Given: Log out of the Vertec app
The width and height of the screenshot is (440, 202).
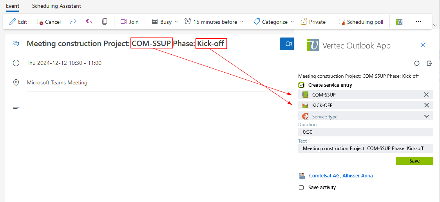Looking at the screenshot, I should tap(429, 63).
